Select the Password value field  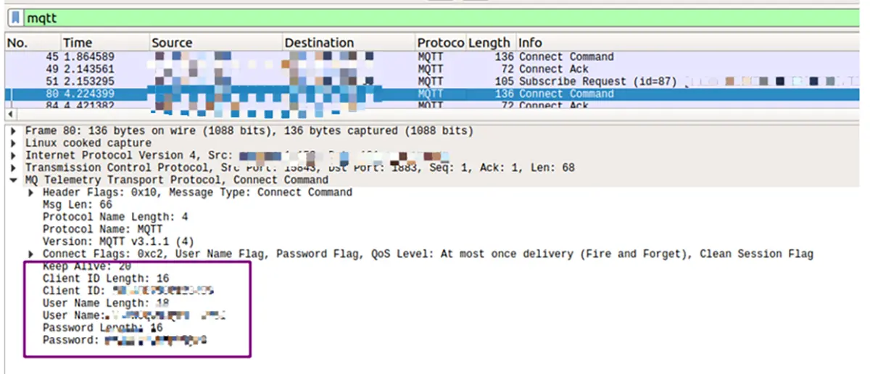[126, 341]
